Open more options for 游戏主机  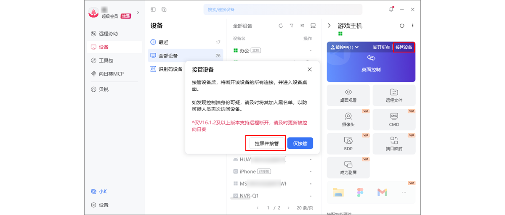[x=413, y=26]
